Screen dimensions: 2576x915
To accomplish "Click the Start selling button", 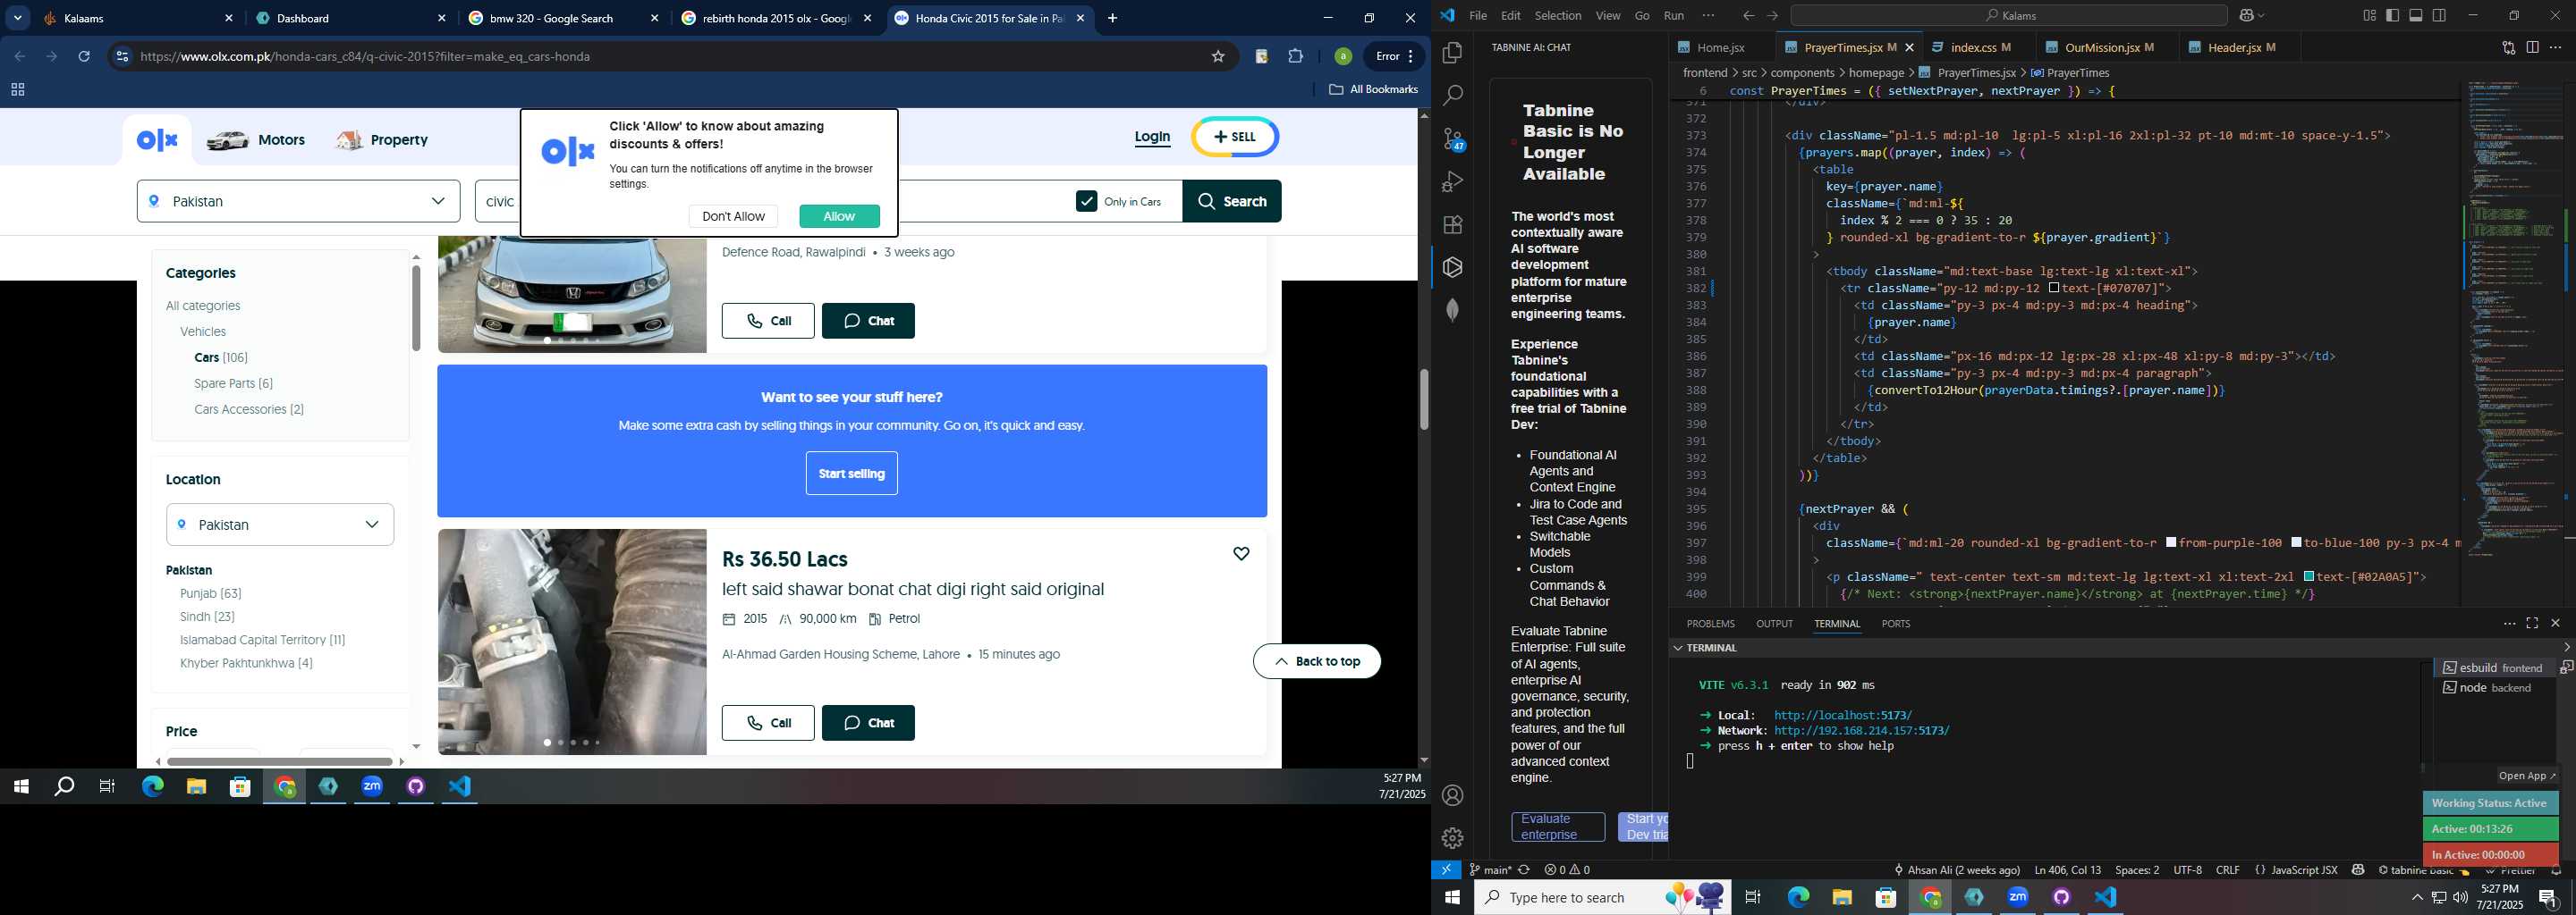I will click(851, 474).
